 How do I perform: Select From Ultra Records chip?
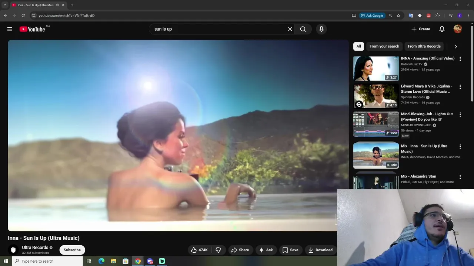(x=424, y=46)
